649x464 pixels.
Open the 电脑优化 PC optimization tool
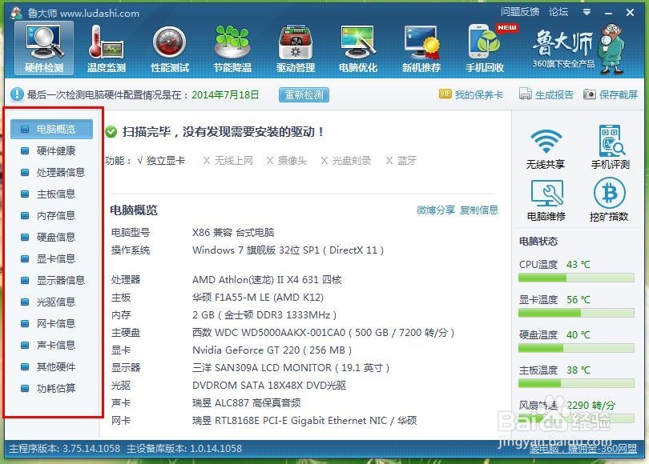[357, 46]
